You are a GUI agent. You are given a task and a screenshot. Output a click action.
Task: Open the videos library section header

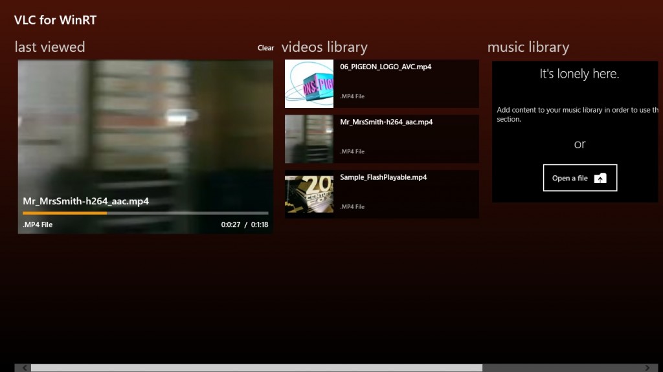tap(324, 47)
